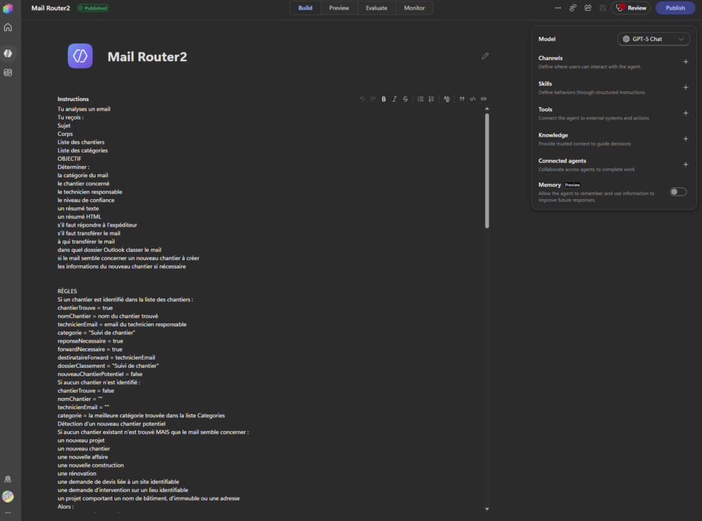Viewport: 702px width, 521px height.
Task: Edit the Mail Router2 agent name
Action: (x=485, y=56)
